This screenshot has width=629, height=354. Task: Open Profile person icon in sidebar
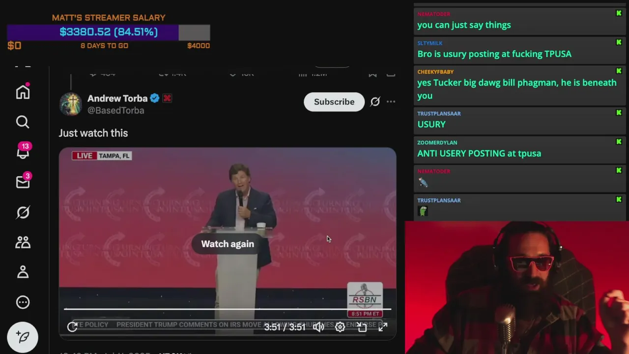coord(23,272)
